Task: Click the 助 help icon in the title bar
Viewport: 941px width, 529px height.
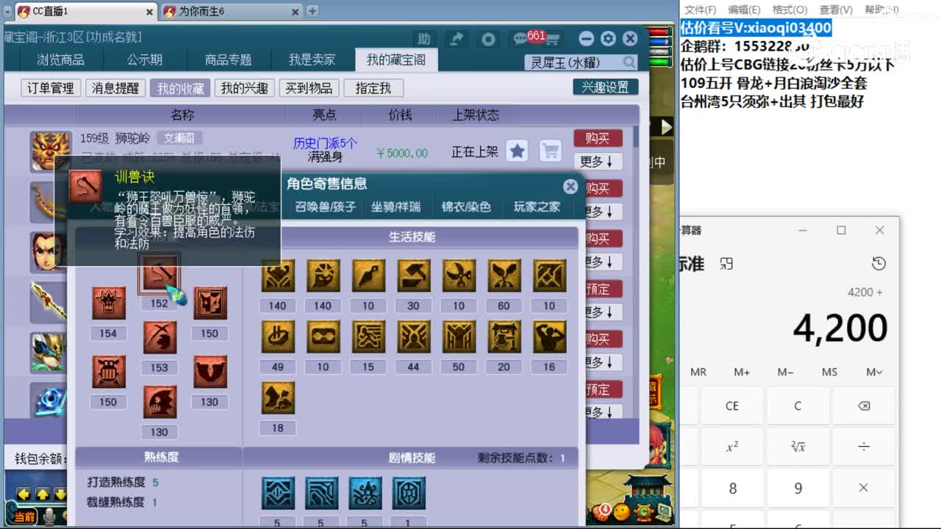Action: tap(424, 38)
